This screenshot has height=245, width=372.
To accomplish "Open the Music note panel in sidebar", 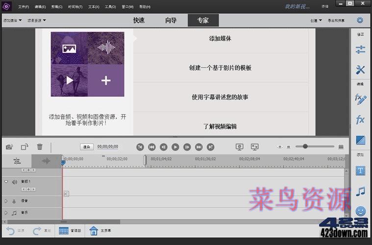I will [x=360, y=191].
